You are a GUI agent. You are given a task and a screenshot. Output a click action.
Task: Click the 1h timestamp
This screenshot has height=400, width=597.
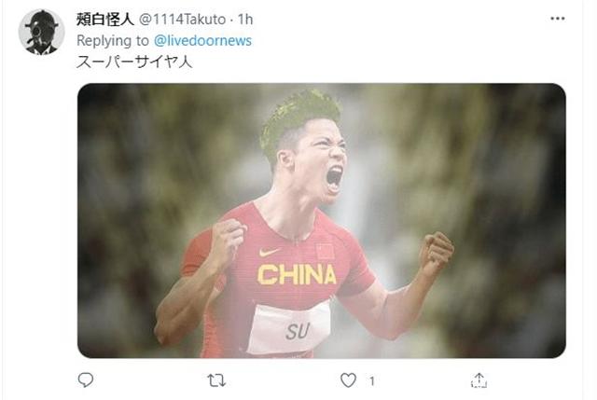[245, 20]
